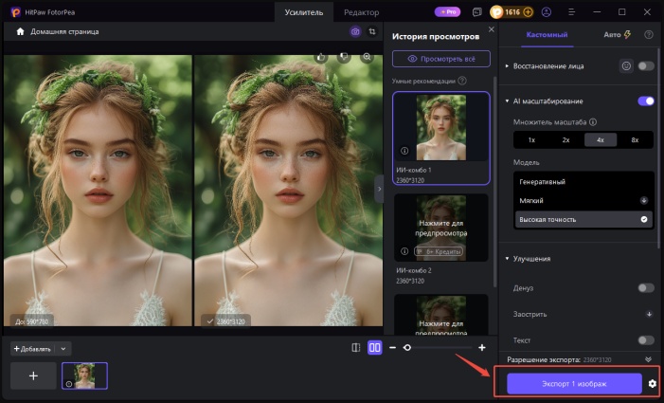Click Экспорт 1 изображ button

coord(574,383)
